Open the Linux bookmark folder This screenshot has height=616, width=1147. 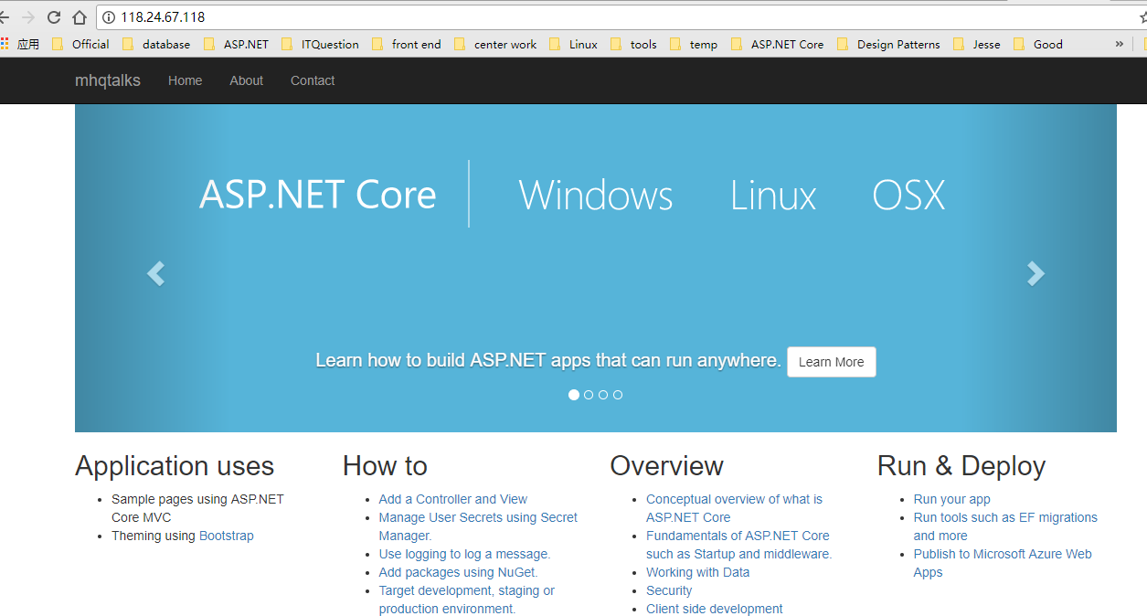coord(573,44)
